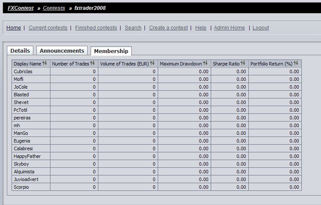
Task: Click Mofli Sharpe Ratio value
Action: coord(241,79)
